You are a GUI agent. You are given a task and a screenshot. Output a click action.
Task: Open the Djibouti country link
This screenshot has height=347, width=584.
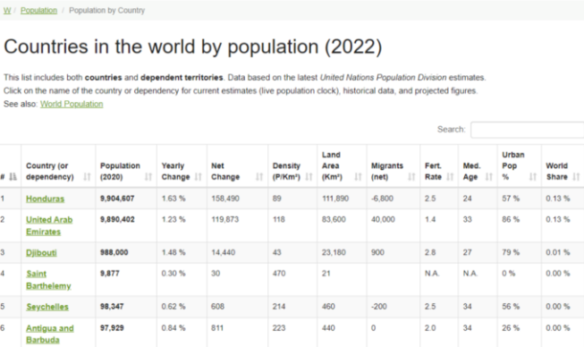point(41,253)
